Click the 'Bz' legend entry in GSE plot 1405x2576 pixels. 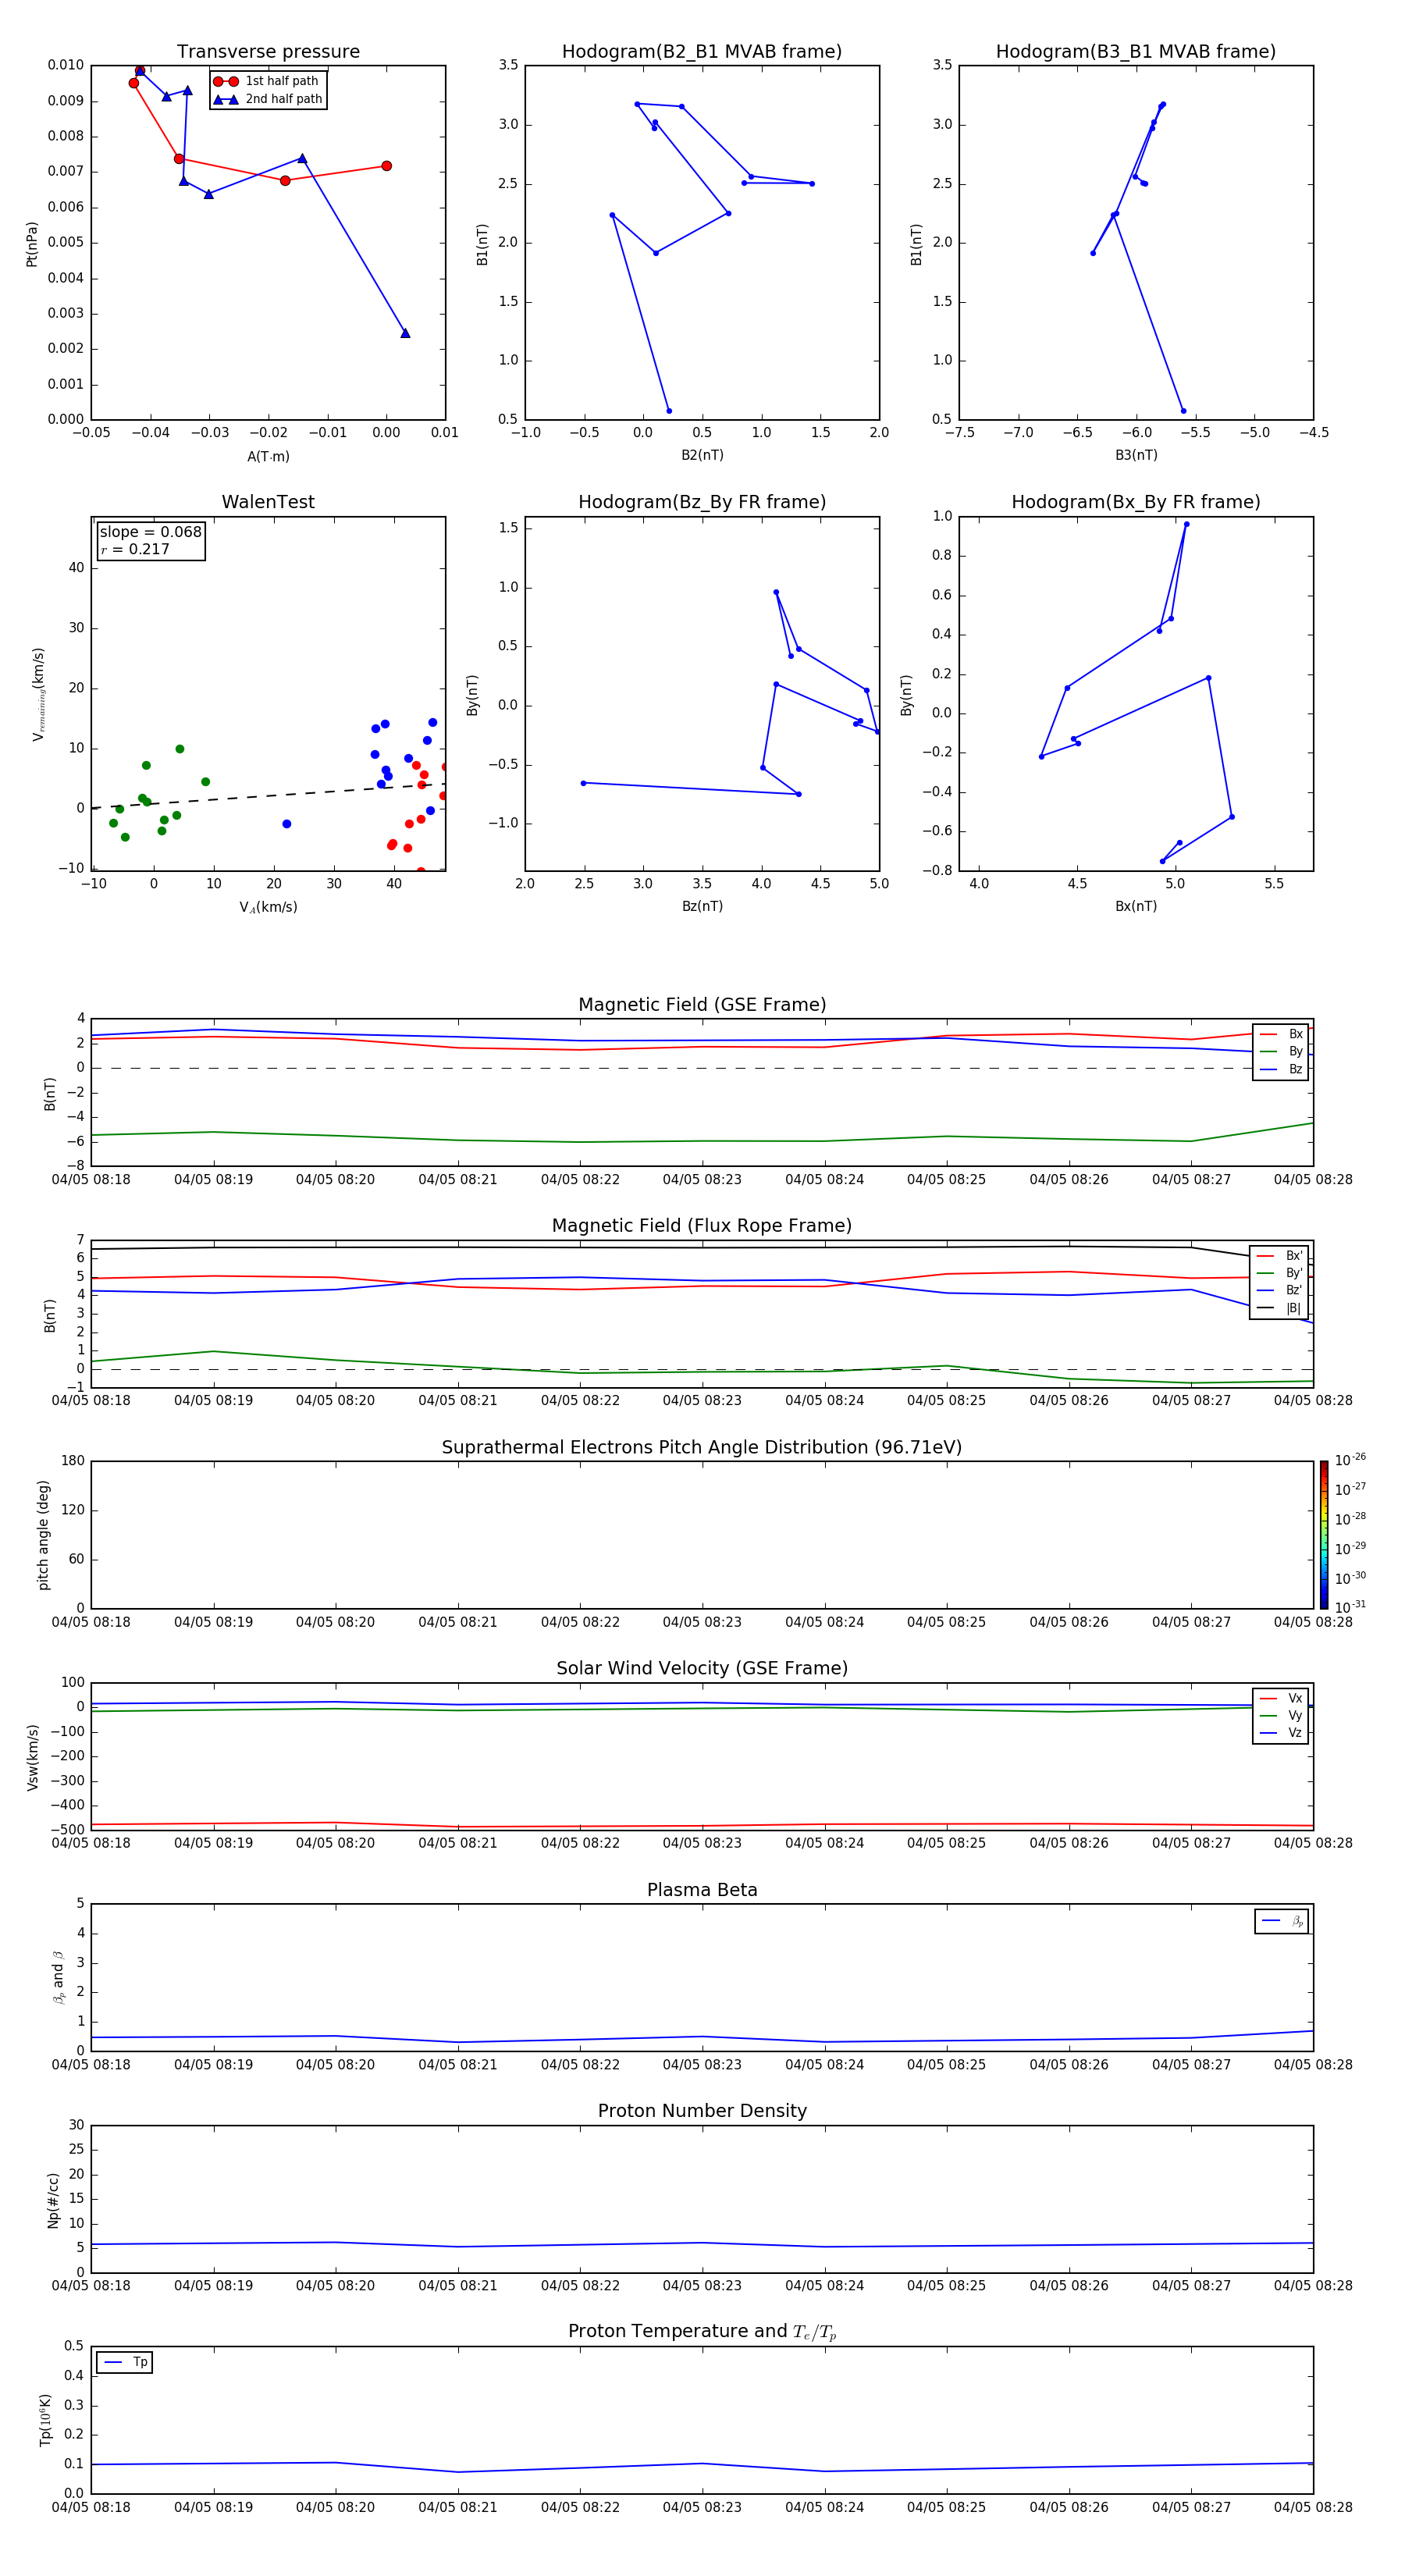tap(1281, 1069)
